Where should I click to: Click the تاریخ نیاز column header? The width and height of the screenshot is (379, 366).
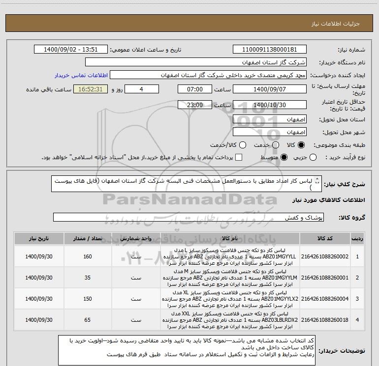(39, 239)
